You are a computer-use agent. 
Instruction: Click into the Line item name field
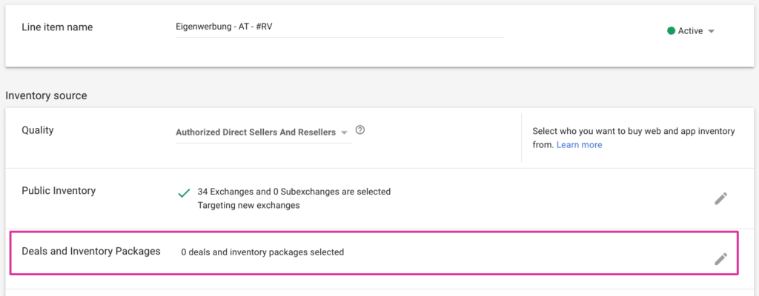tap(338, 27)
